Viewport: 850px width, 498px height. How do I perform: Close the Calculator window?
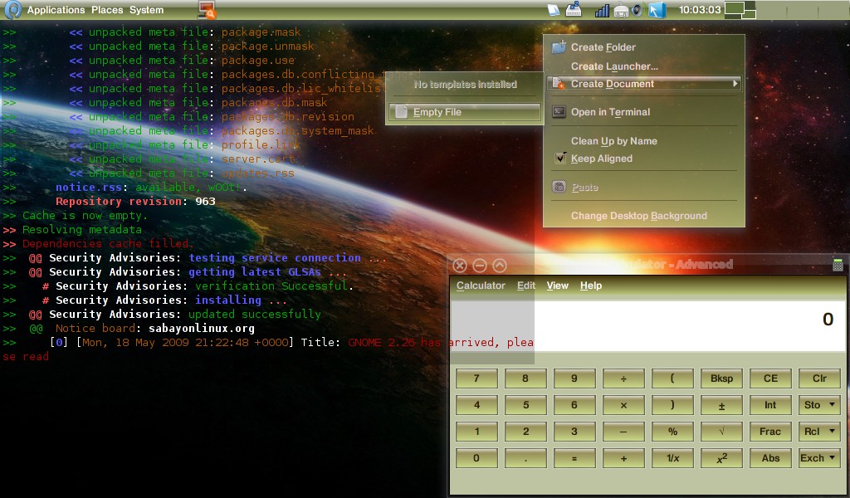point(460,265)
